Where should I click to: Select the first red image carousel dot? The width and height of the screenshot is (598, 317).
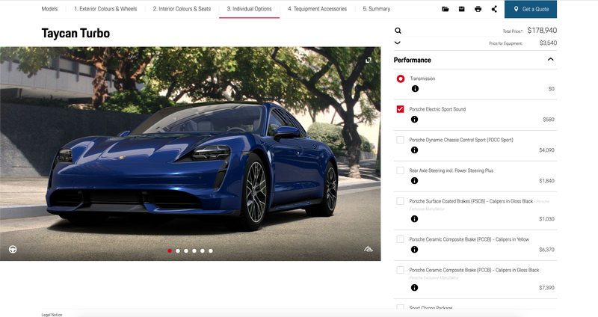pos(170,250)
